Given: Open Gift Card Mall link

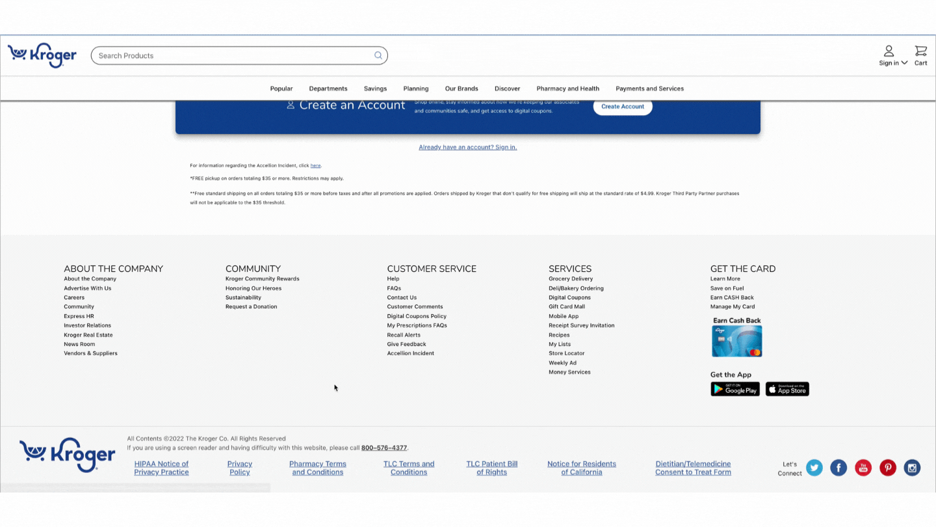Looking at the screenshot, I should pos(567,306).
